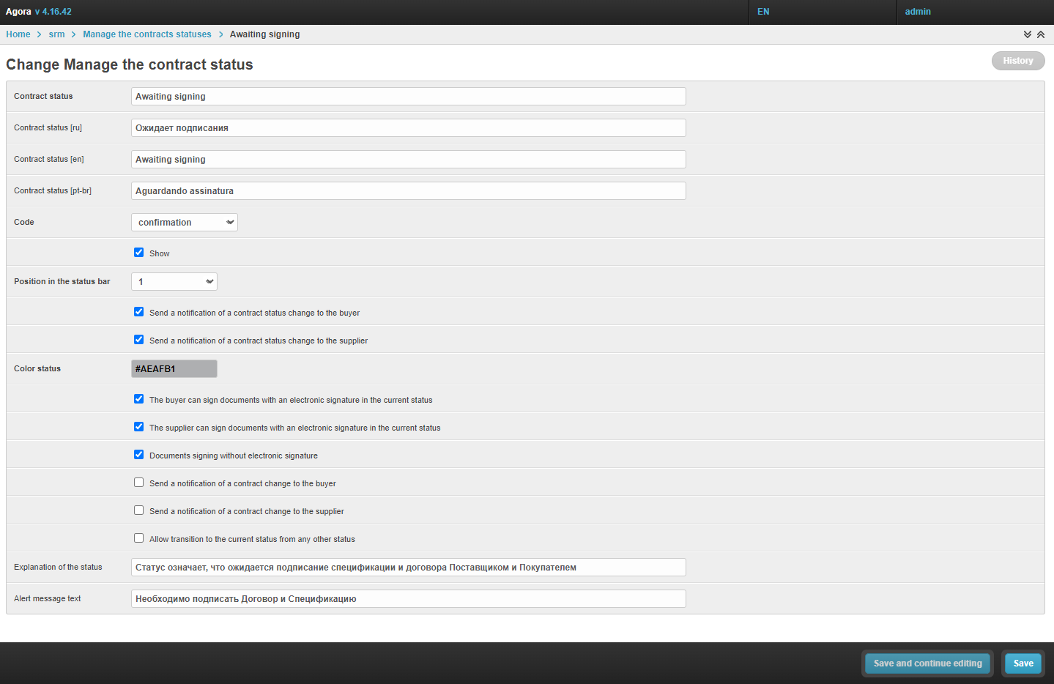Expand Position in the status bar dropdown
Viewport: 1054px width, 684px height.
pos(174,282)
